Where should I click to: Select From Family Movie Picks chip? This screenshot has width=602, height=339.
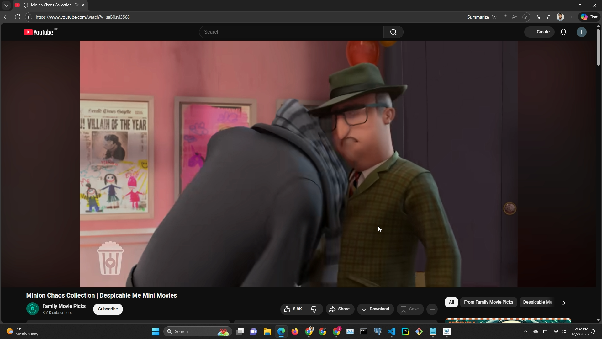pyautogui.click(x=488, y=302)
